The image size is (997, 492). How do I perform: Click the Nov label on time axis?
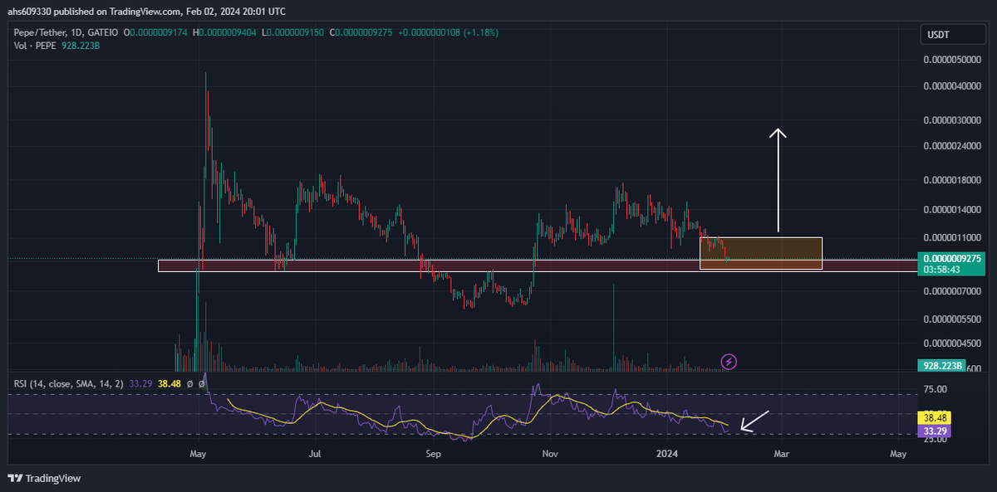point(548,454)
